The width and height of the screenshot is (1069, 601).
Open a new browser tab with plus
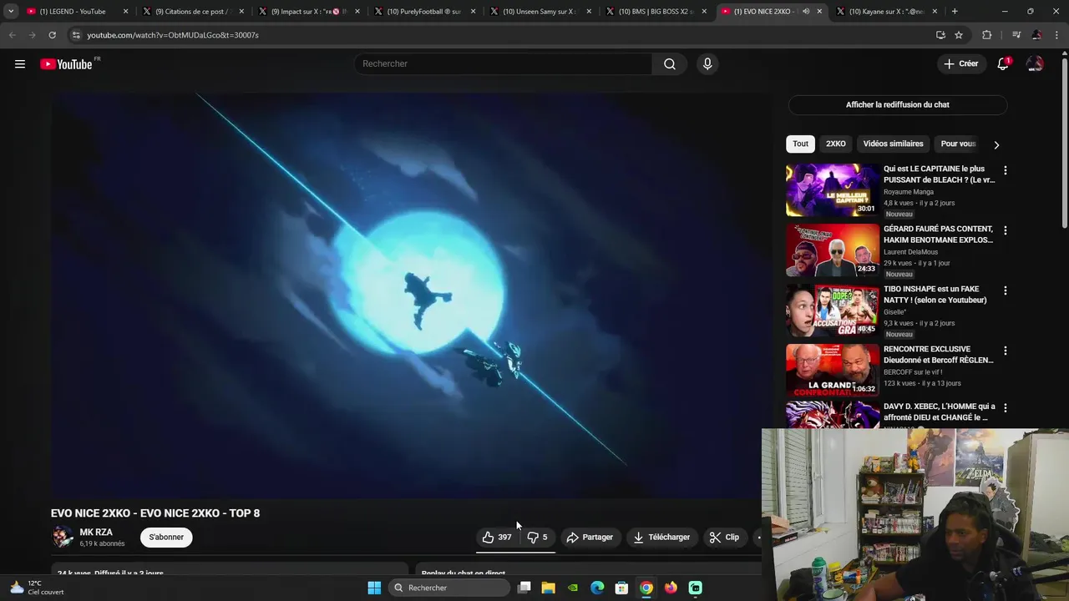tap(955, 12)
